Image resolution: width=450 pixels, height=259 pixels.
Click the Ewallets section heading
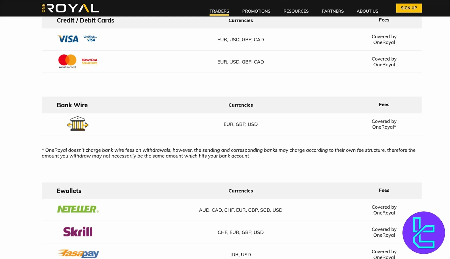click(x=69, y=191)
